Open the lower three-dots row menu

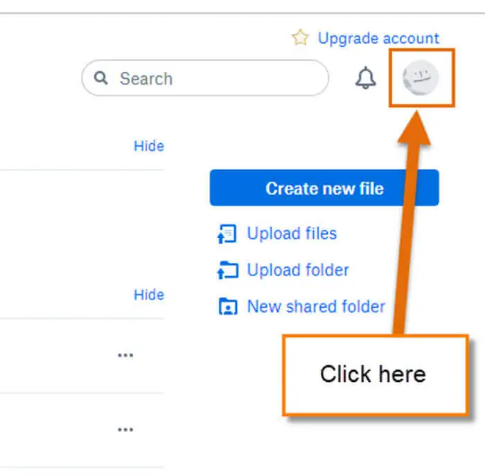(125, 430)
